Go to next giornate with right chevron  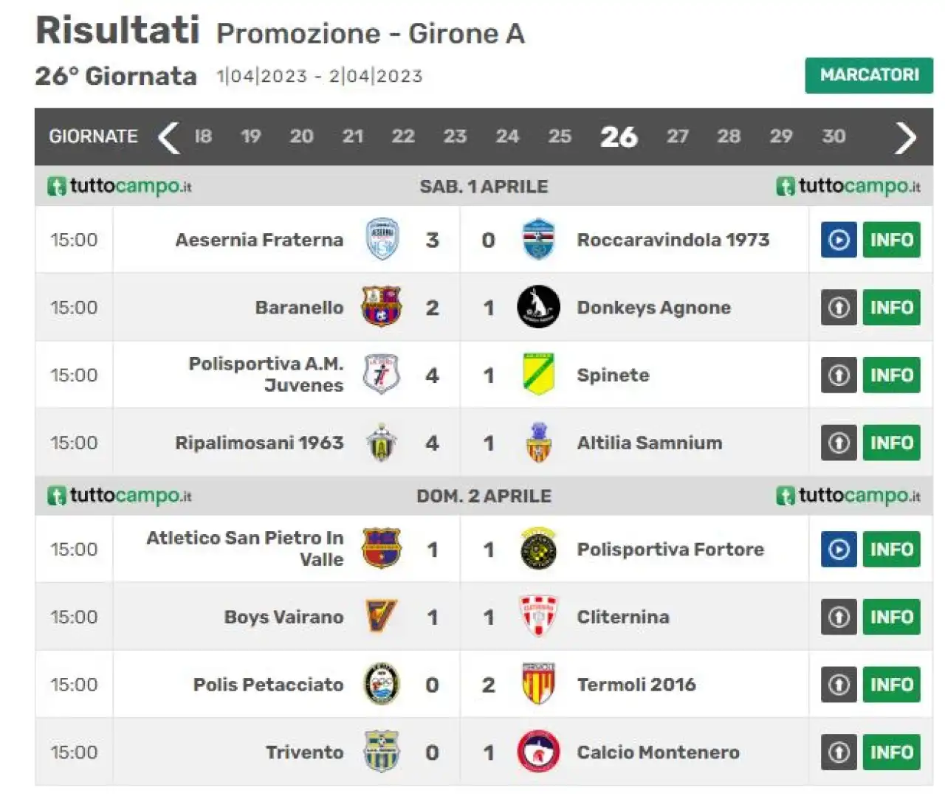coord(905,137)
